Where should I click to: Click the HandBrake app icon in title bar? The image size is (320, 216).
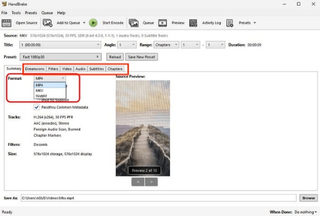tap(5, 4)
